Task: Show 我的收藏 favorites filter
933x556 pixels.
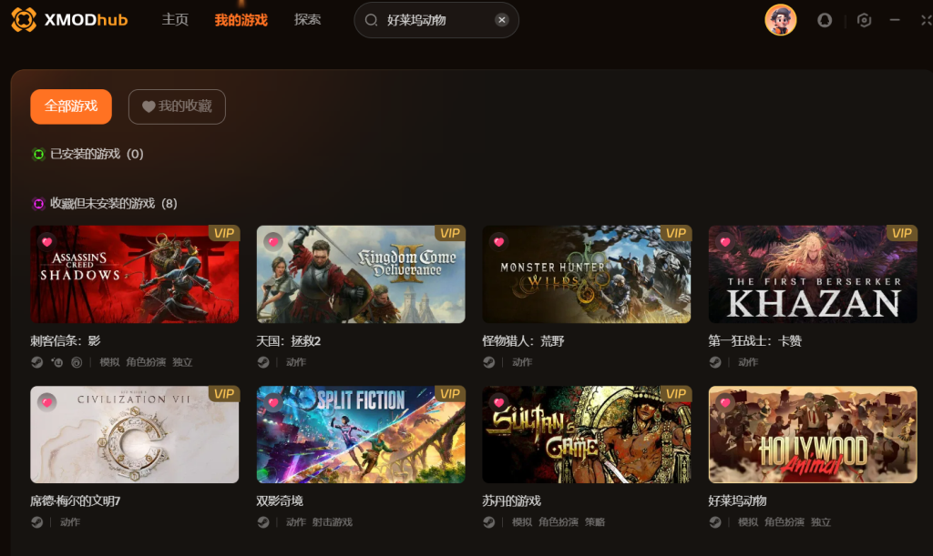Action: (x=177, y=107)
